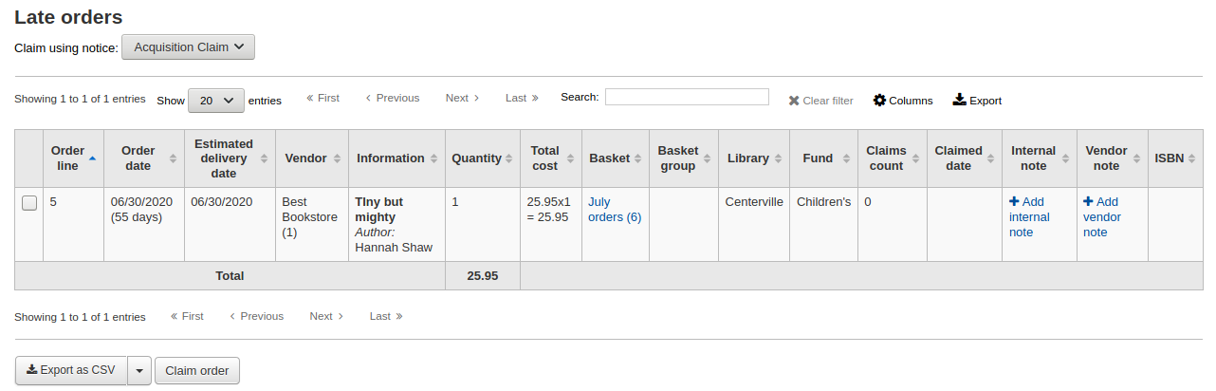
Task: Click the Claim order button
Action: [x=197, y=371]
